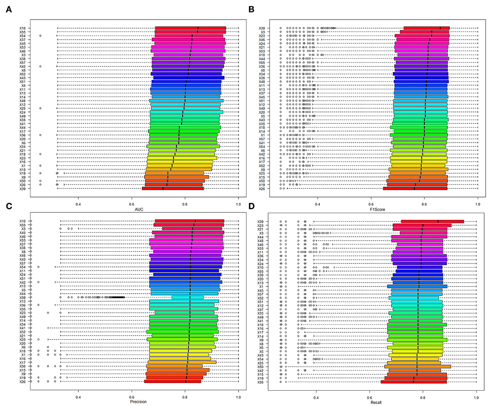Click the panel letter C
This screenshot has height=406, width=488.
9,206
